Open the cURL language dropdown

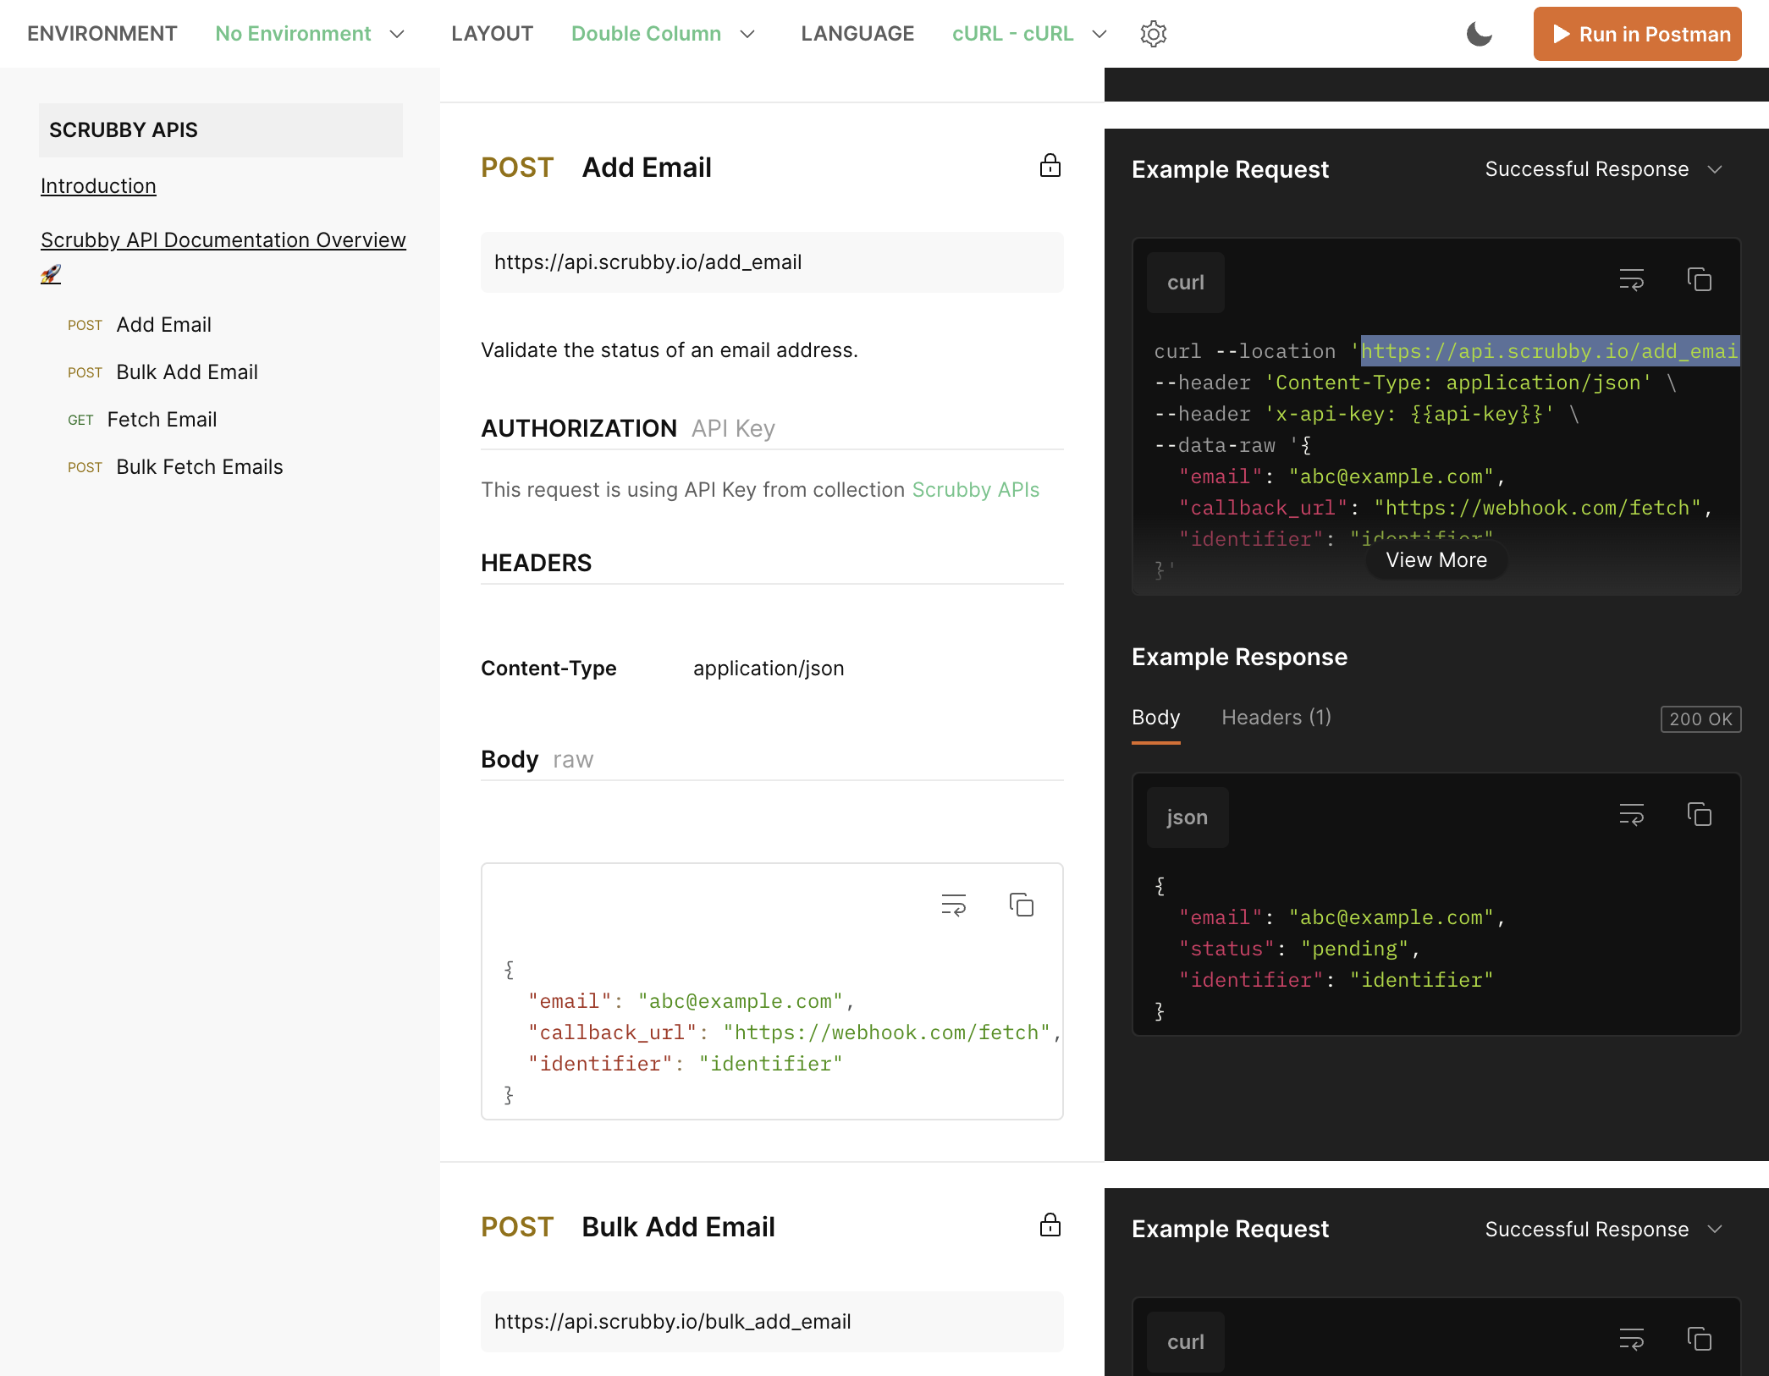point(1029,34)
